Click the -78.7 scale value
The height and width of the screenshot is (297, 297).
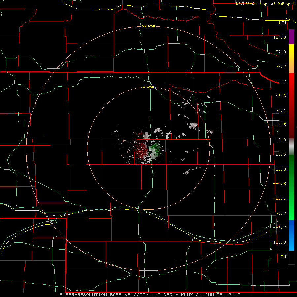coord(280,213)
